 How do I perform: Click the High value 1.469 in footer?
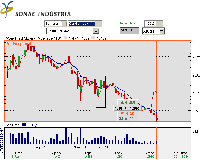pyautogui.click(x=87, y=157)
